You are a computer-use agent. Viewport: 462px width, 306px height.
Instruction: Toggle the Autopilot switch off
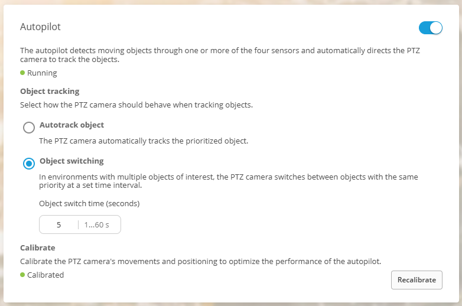point(430,28)
